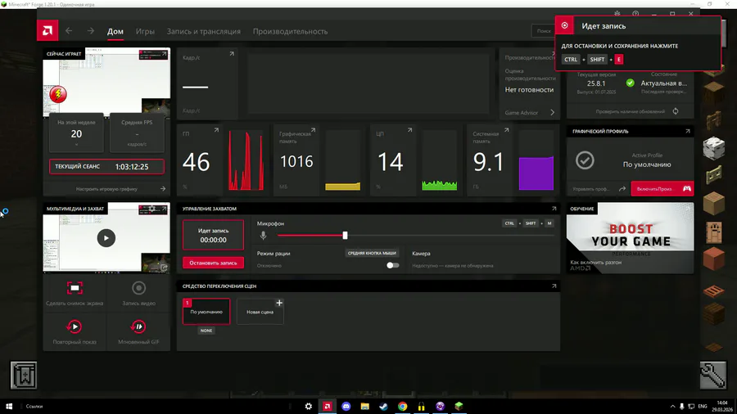Select the По умолчанию scene
The width and height of the screenshot is (737, 414).
click(206, 312)
